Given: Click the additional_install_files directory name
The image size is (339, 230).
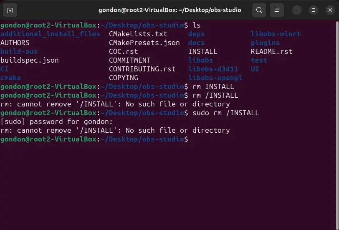Looking at the screenshot, I should pyautogui.click(x=50, y=34).
